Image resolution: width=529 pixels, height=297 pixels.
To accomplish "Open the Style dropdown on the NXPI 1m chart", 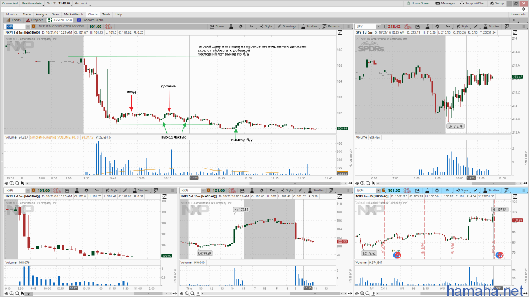I will [266, 26].
